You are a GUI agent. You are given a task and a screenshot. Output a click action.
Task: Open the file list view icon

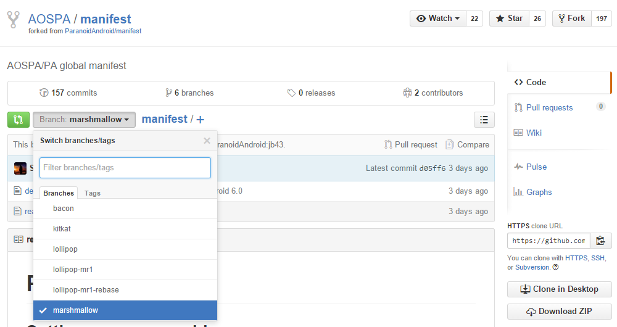click(484, 120)
